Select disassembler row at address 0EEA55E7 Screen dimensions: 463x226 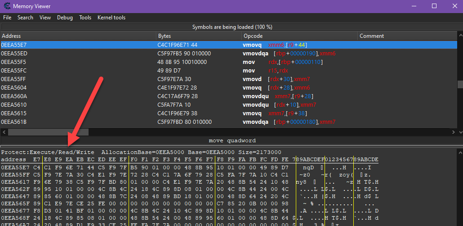tap(228, 45)
